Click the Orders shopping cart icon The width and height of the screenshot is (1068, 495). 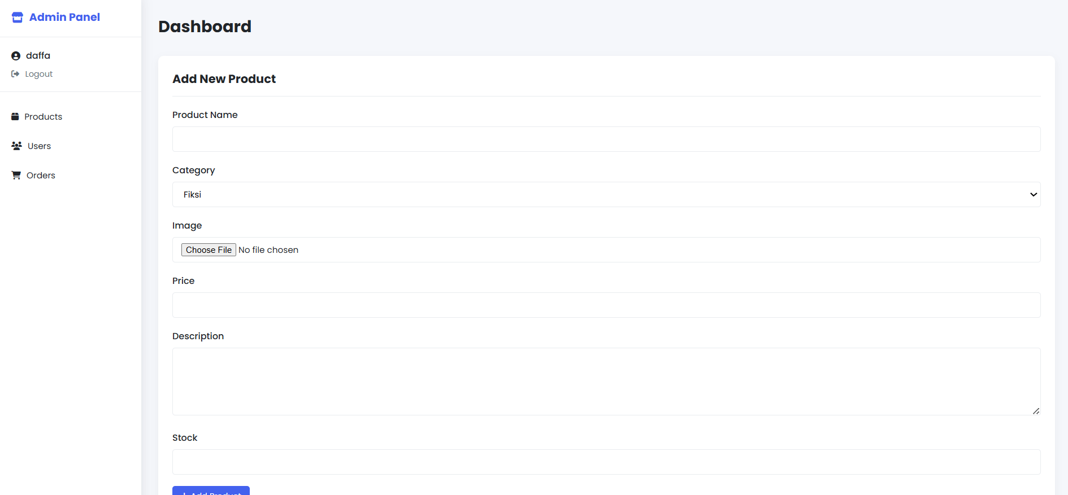click(x=16, y=176)
